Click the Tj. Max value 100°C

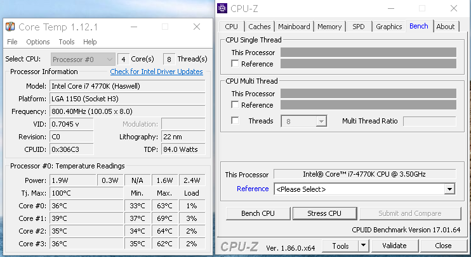(86, 193)
